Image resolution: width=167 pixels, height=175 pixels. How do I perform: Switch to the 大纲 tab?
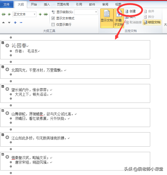tap(21, 5)
